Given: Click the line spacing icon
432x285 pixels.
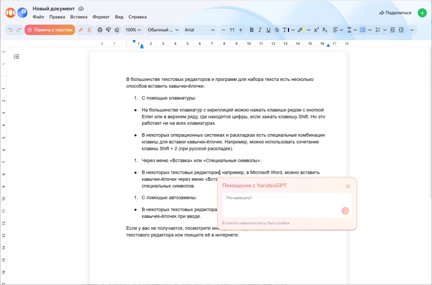Looking at the screenshot, I should coord(349,30).
